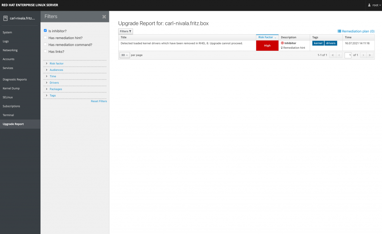This screenshot has height=234, width=382.
Task: Open the root user menu
Action: click(x=374, y=5)
